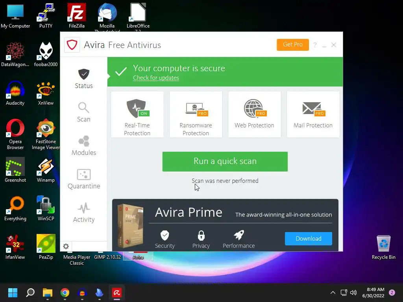
Task: Select the PuTTY desktop icon
Action: 46,16
